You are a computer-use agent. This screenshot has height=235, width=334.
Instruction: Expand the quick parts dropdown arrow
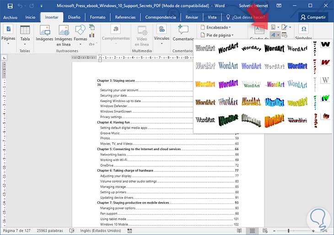(278, 27)
